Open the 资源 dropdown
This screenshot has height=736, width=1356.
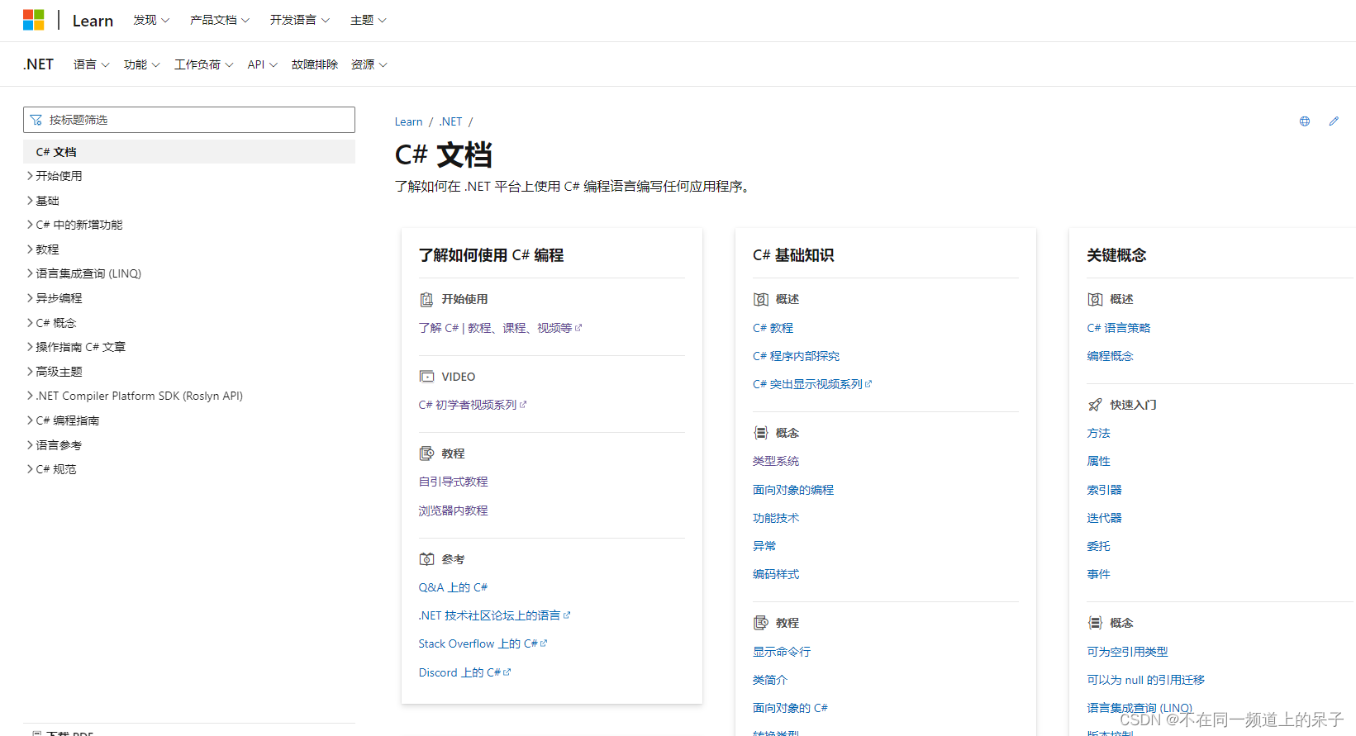(x=369, y=64)
